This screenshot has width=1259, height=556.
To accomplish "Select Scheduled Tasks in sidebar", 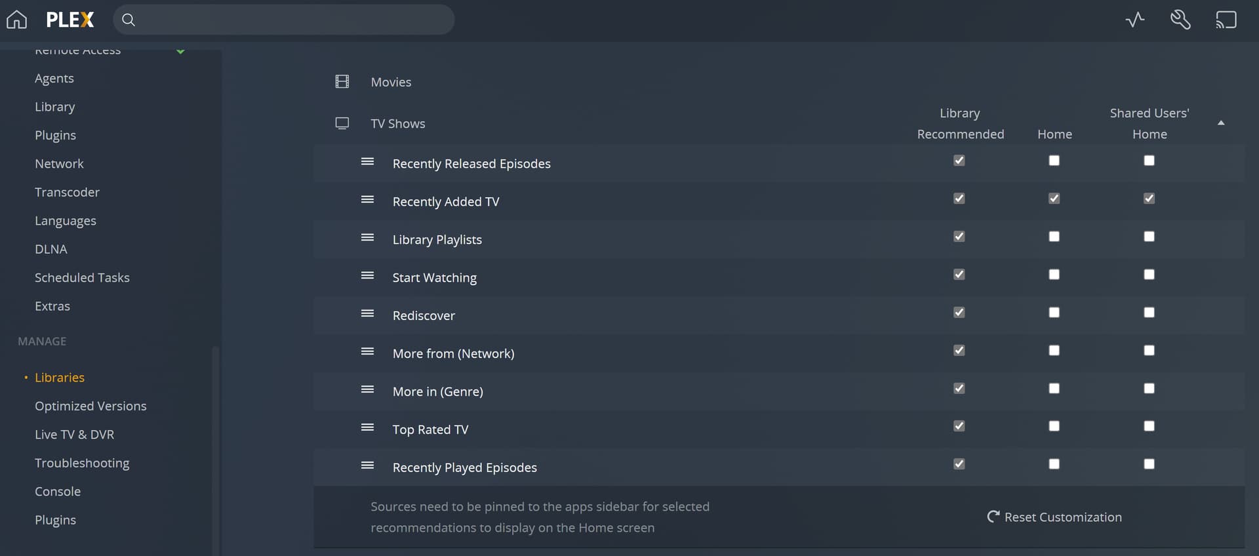I will click(82, 277).
